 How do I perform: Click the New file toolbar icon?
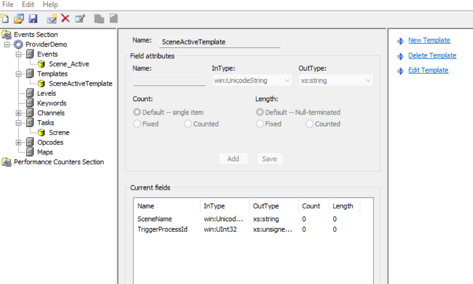pos(5,19)
